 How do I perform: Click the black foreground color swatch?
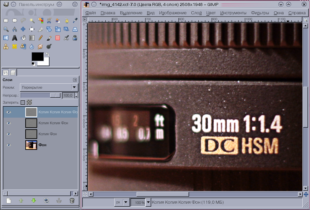37,57
